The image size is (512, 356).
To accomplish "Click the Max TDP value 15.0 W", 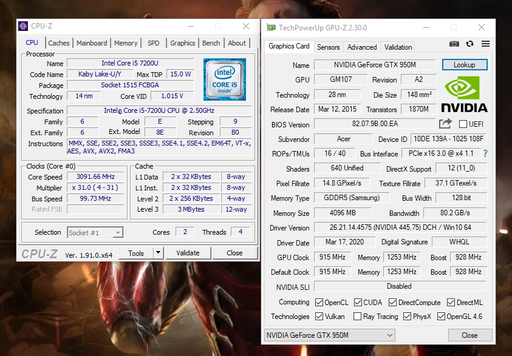I will 180,74.
